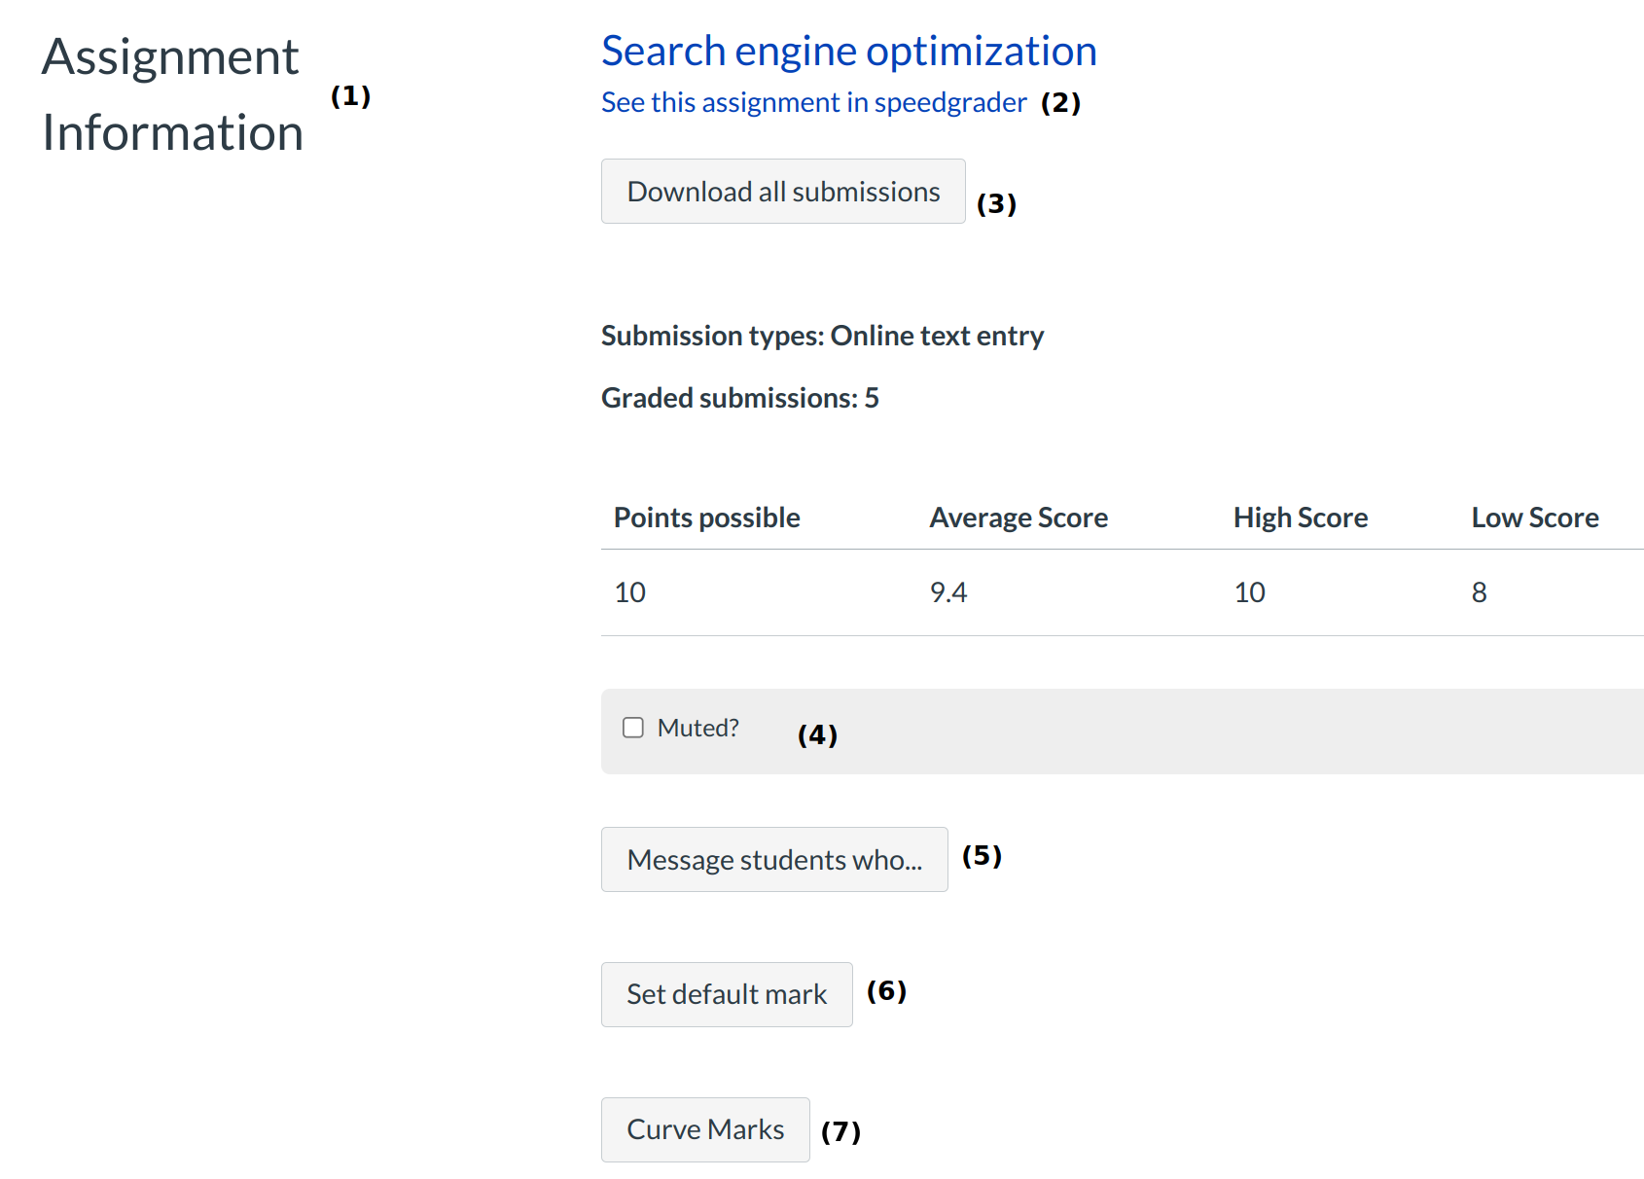Click the High Score column header

coord(1300,518)
